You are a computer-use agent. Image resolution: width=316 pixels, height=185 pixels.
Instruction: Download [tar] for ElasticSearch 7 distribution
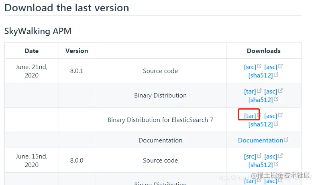pos(250,116)
